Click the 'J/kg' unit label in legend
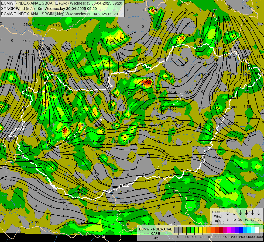Image resolution: width=264 pixels, height=242 pixels. click(155, 238)
